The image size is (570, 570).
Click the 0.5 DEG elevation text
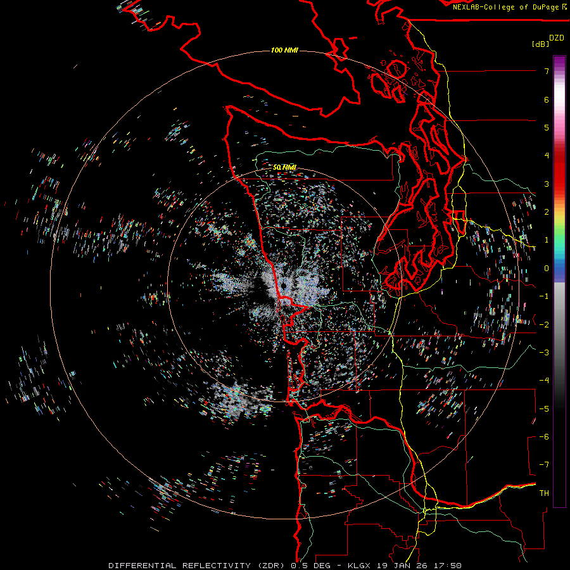pos(310,566)
